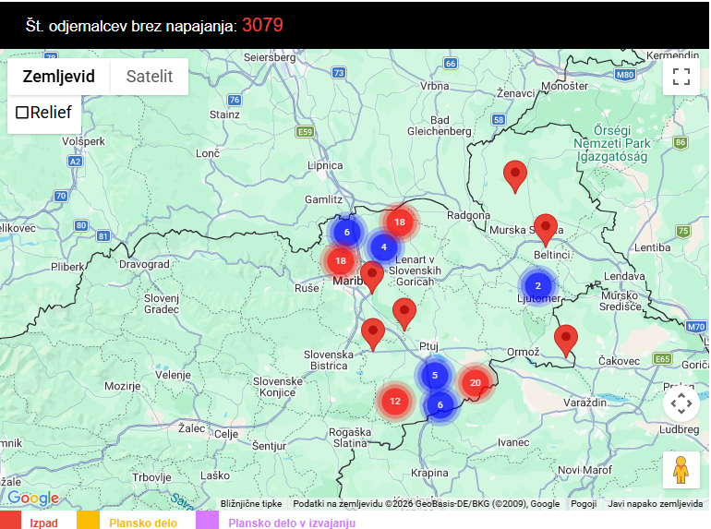Image resolution: width=711 pixels, height=529 pixels.
Task: Click the Google logo on the map
Action: (33, 499)
